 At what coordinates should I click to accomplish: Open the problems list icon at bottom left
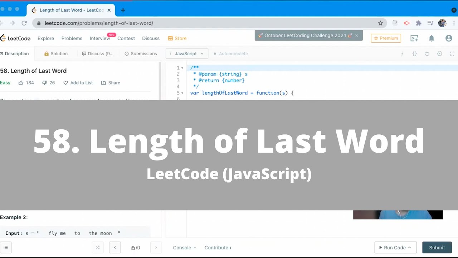[6, 247]
